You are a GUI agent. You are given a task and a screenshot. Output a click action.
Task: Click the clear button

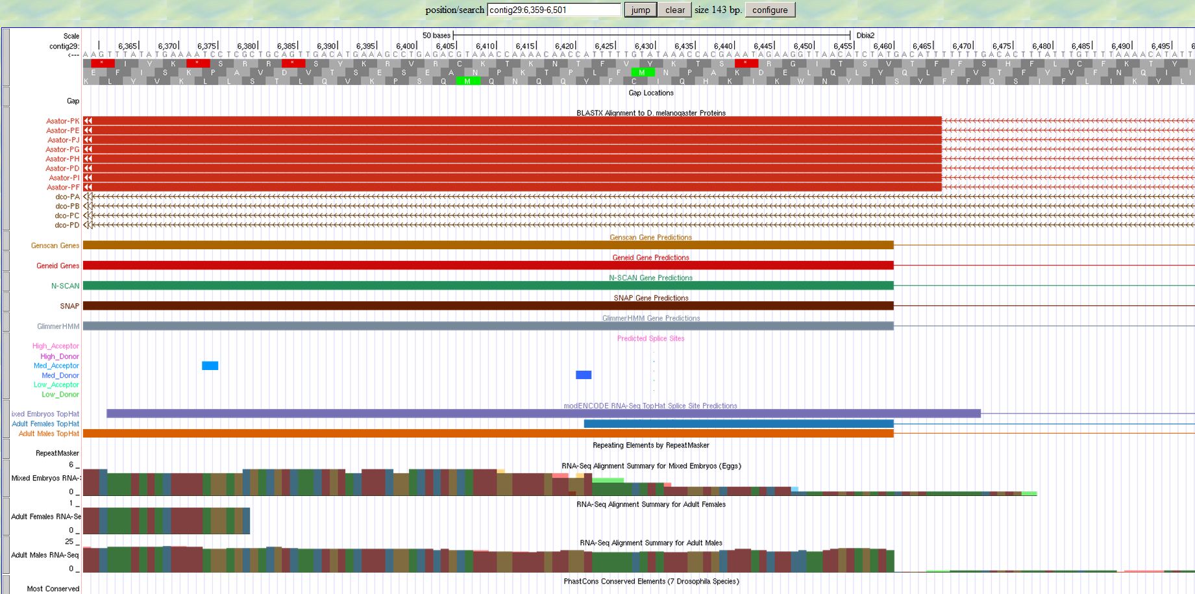tap(675, 10)
